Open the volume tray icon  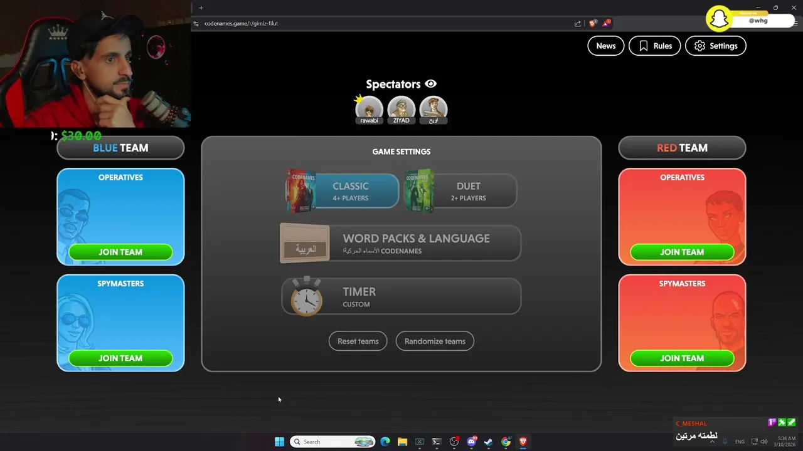click(x=764, y=442)
